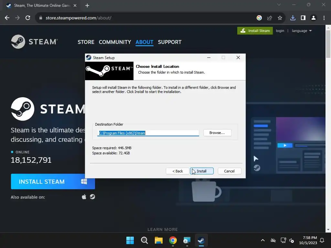
Task: Open the tab search chevron
Action: [x=279, y=5]
